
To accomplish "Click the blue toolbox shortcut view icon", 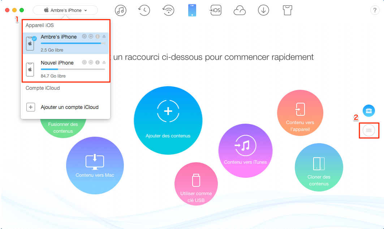I will click(369, 111).
